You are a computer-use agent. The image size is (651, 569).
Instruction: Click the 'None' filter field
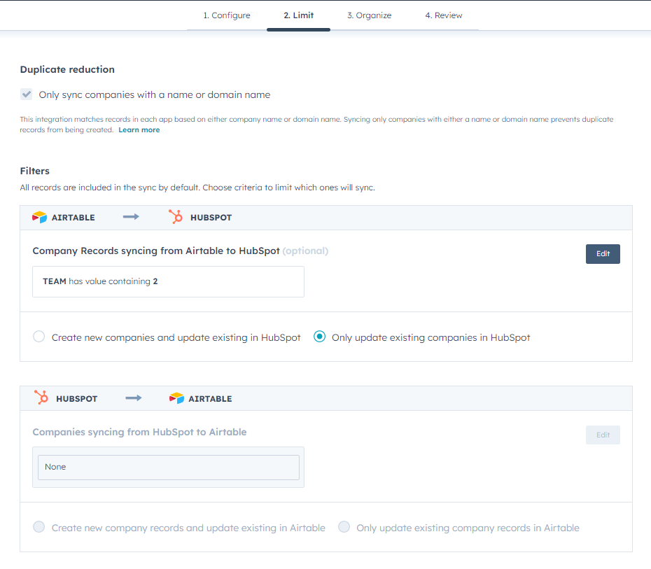(168, 467)
